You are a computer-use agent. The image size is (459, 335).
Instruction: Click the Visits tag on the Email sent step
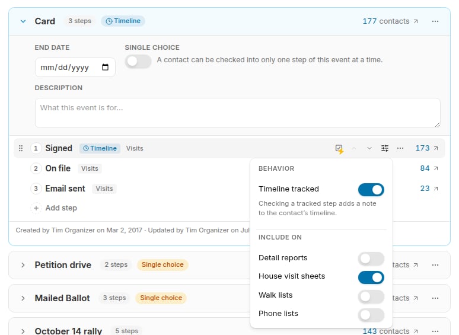coord(104,189)
